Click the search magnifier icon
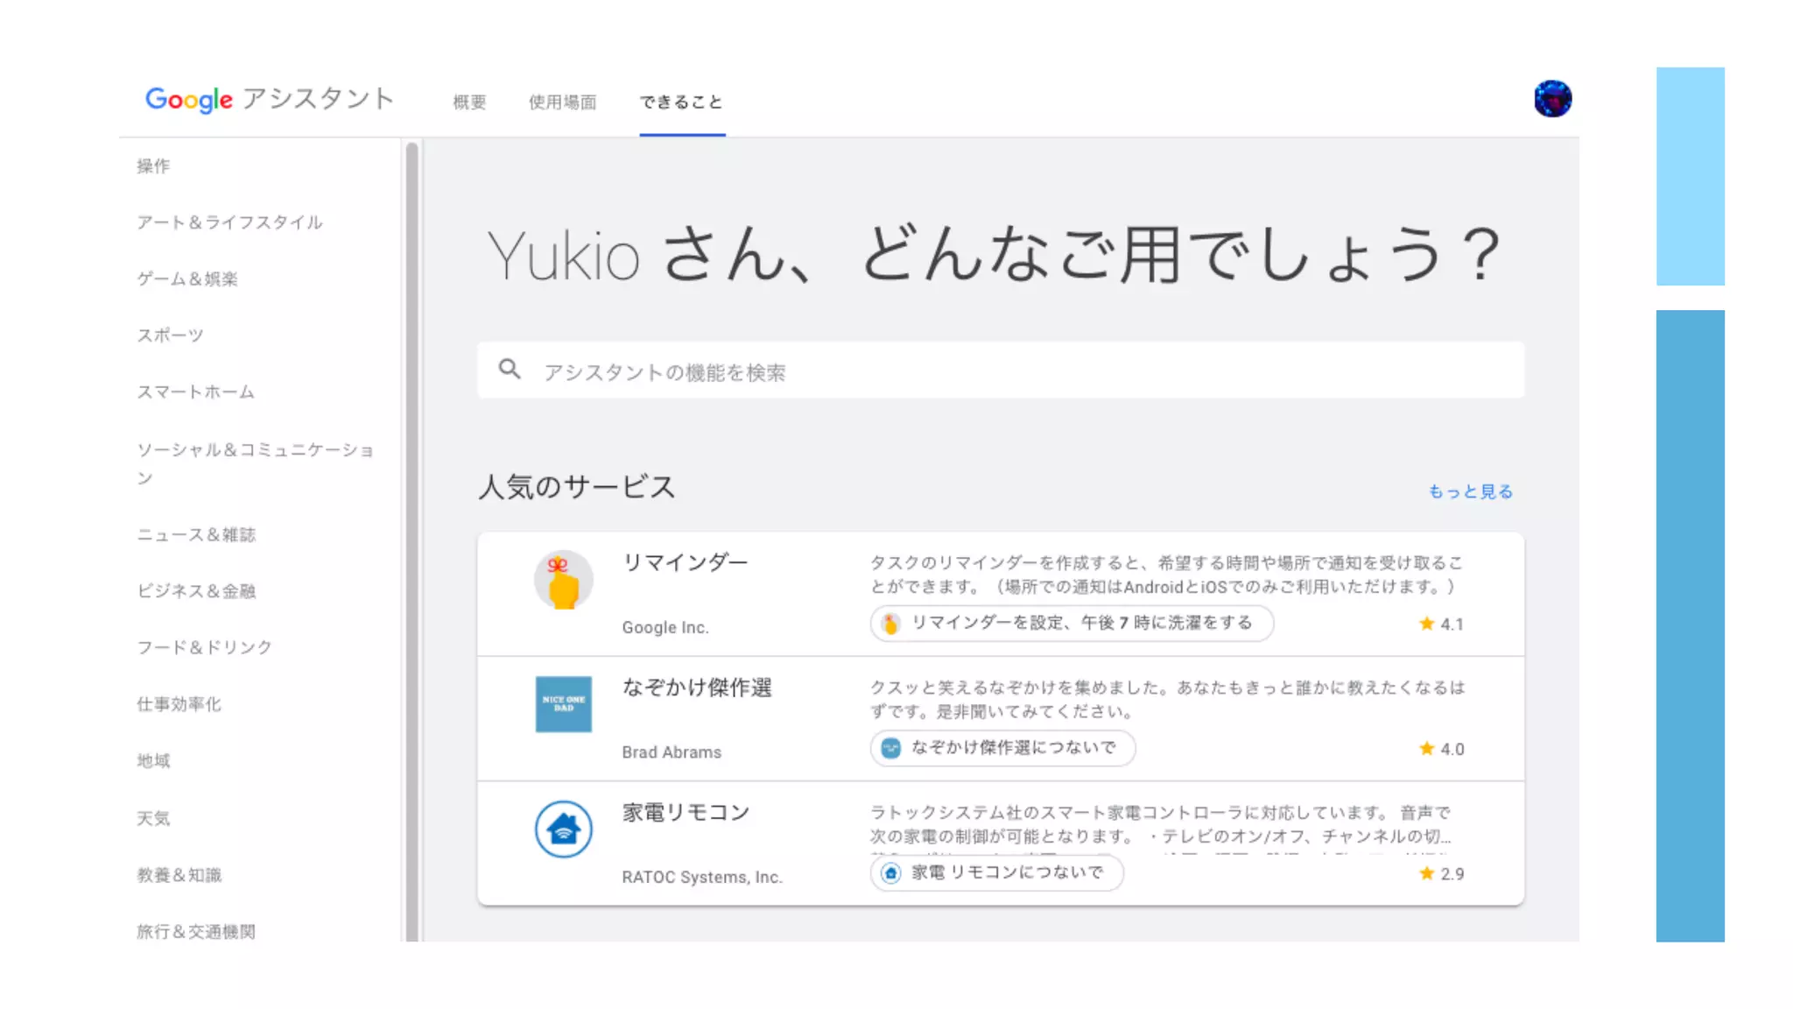This screenshot has width=1793, height=1009. pos(510,370)
